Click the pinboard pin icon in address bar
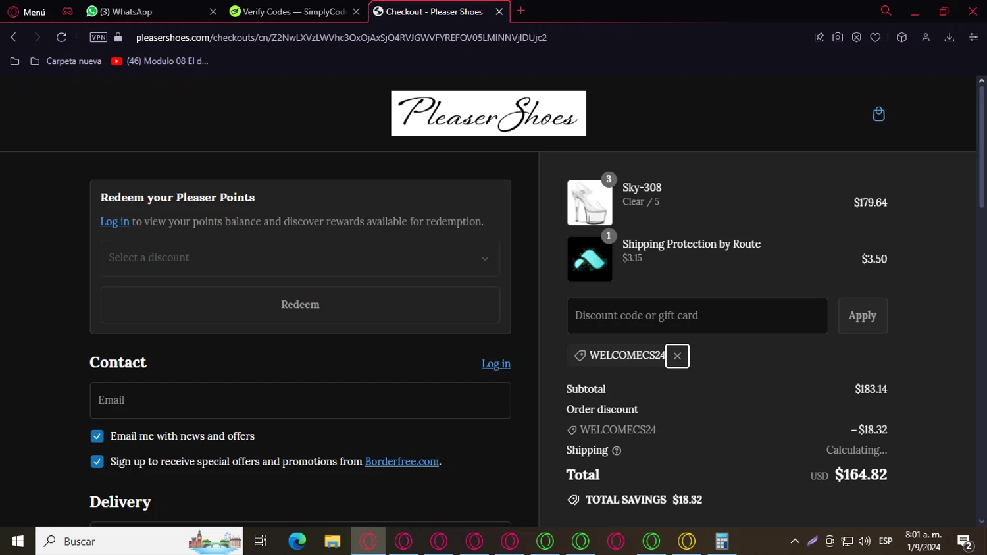 (x=819, y=38)
